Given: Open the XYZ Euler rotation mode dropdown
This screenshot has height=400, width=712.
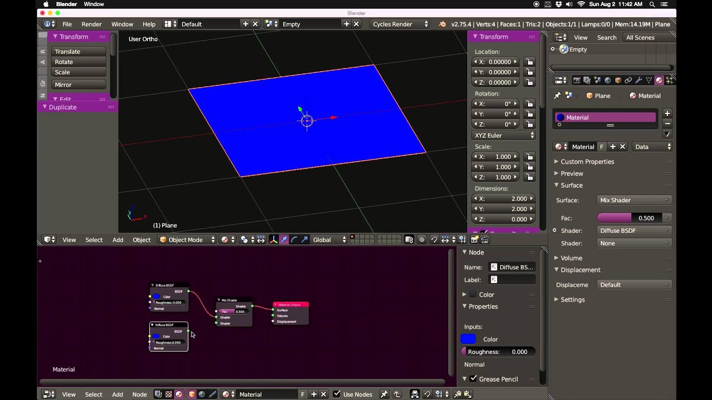Looking at the screenshot, I should 503,136.
